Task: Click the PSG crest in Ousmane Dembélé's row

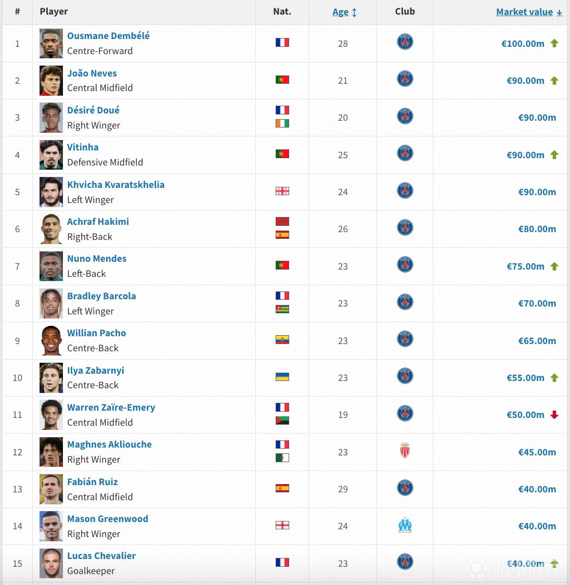Action: 405,42
